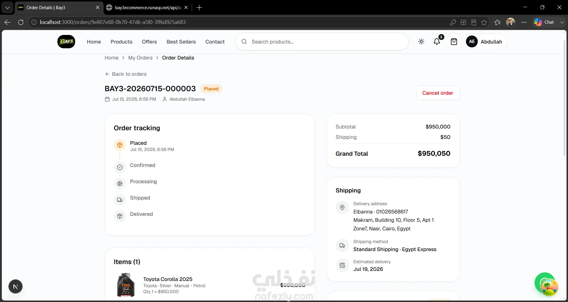Refresh the page

pyautogui.click(x=21, y=22)
